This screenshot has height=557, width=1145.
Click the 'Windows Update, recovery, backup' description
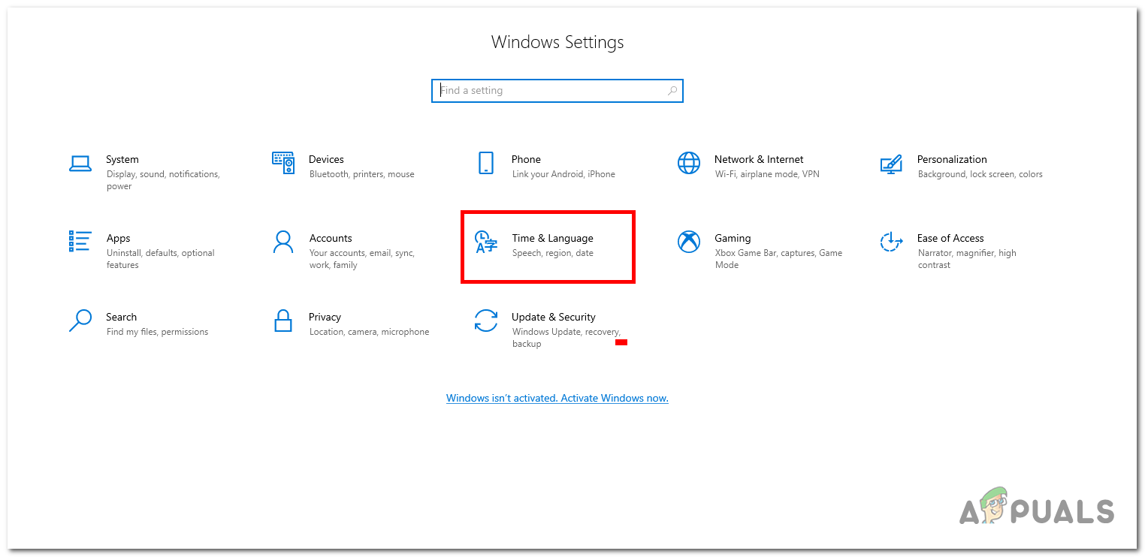click(x=566, y=338)
